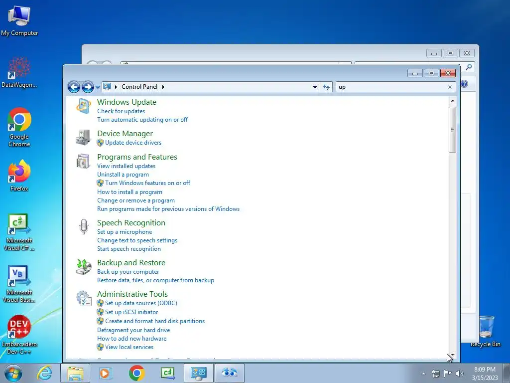Launch the Embarcadero Dev-C++ shortcut

point(19,335)
